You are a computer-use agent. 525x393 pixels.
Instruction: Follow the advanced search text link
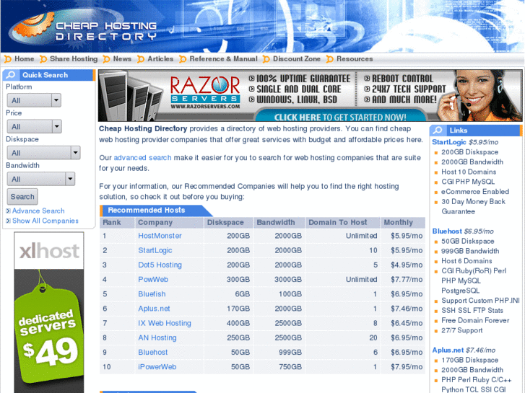(143, 157)
